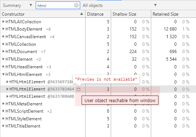Collapse the HTMLHtmlElement ×3 group
The height and width of the screenshot is (137, 196).
[4, 74]
